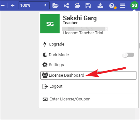
Task: Click the Logout door arrow icon
Action: [45, 86]
